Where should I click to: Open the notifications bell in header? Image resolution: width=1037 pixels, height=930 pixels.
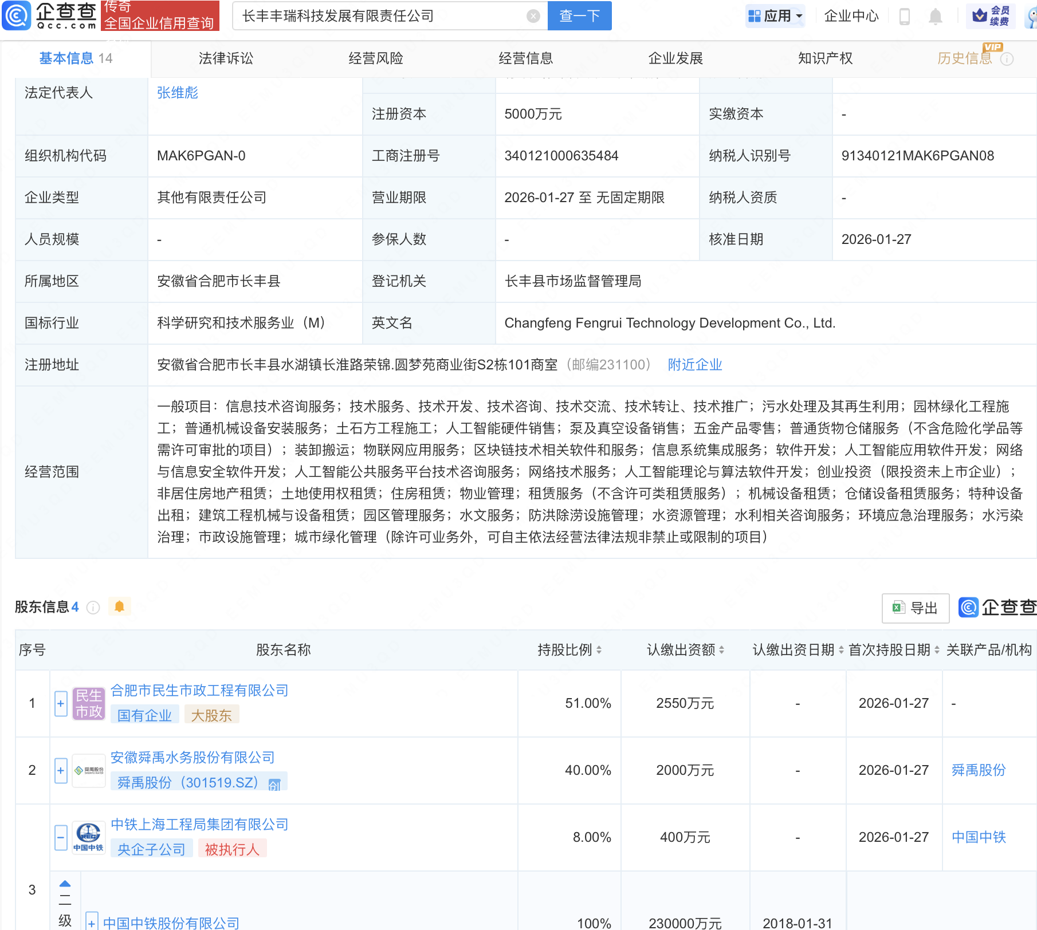935,17
